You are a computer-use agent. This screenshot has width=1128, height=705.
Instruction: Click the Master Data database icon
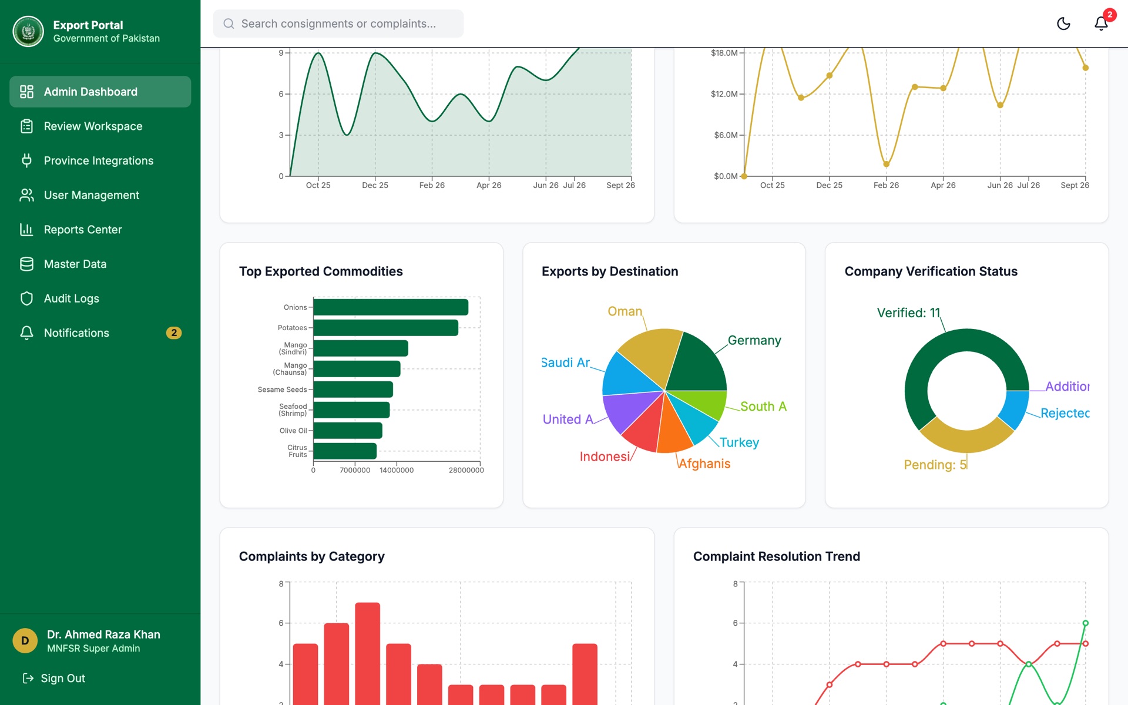click(26, 264)
